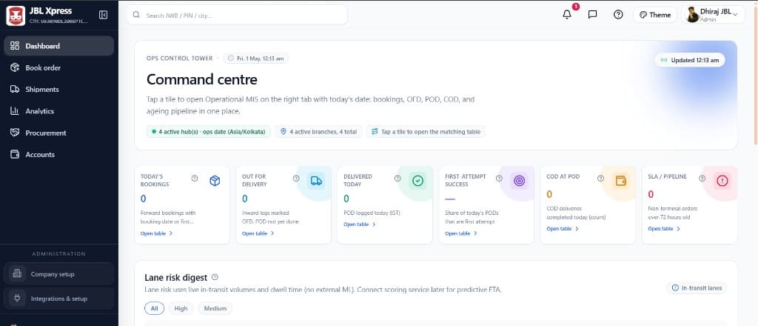Open Analytics in the sidebar
This screenshot has width=758, height=326.
pos(59,111)
